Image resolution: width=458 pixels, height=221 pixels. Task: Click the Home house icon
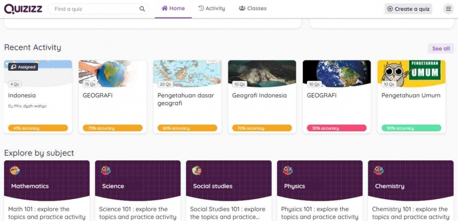165,8
